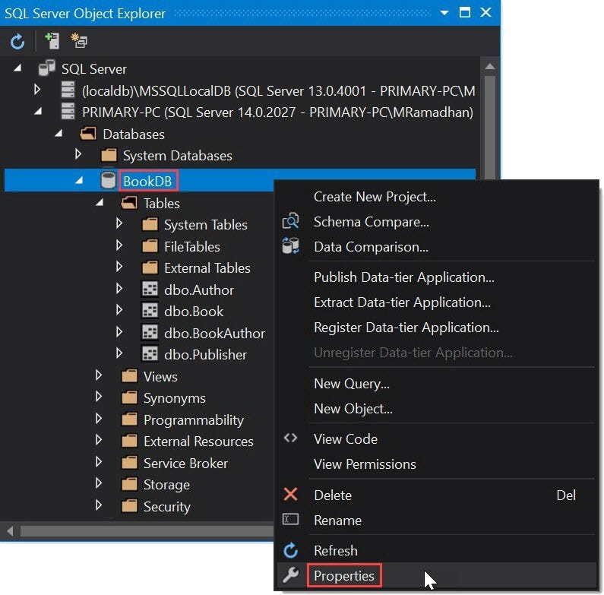Click the BookDB database cylinder icon
The image size is (604, 595).
pyautogui.click(x=108, y=180)
